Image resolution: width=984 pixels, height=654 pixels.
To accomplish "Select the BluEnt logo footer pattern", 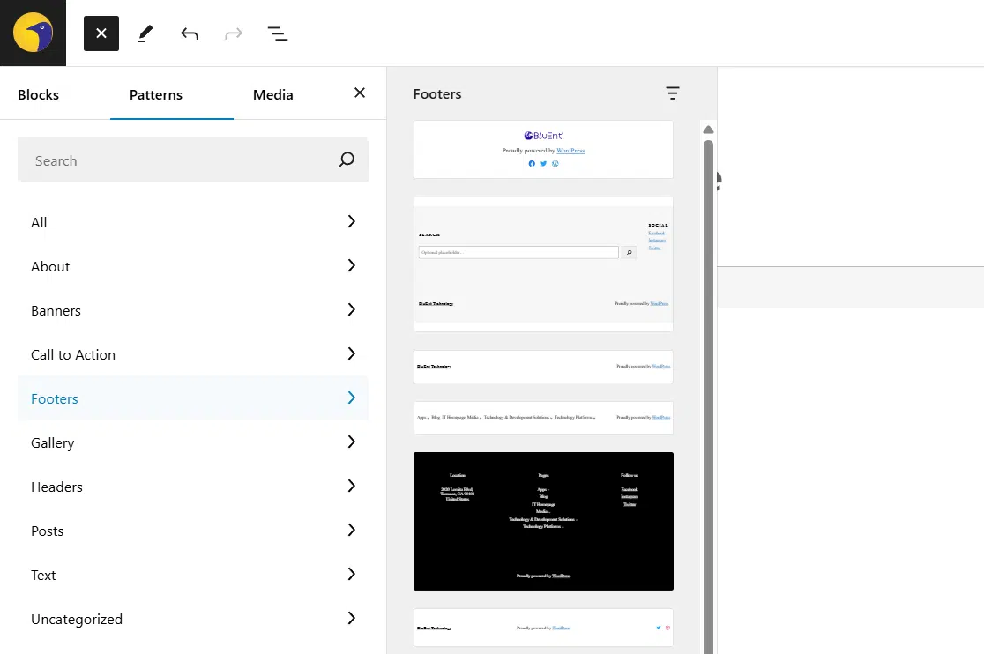I will (543, 149).
